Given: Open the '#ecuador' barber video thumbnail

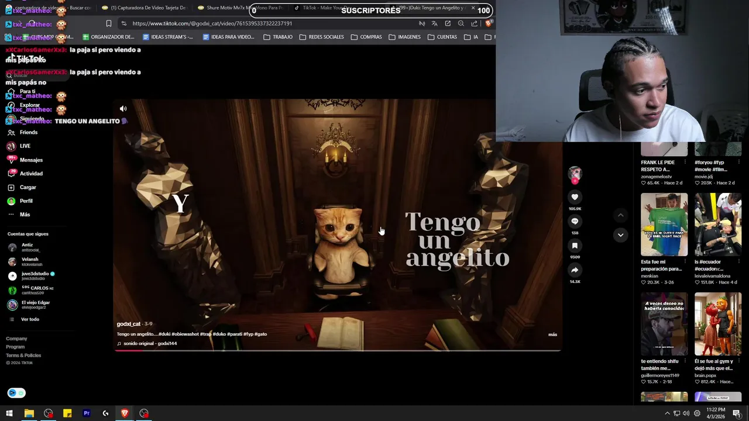Looking at the screenshot, I should (718, 225).
